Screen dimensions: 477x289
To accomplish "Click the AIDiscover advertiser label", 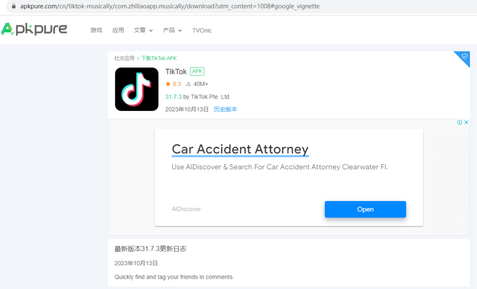I will click(x=186, y=209).
